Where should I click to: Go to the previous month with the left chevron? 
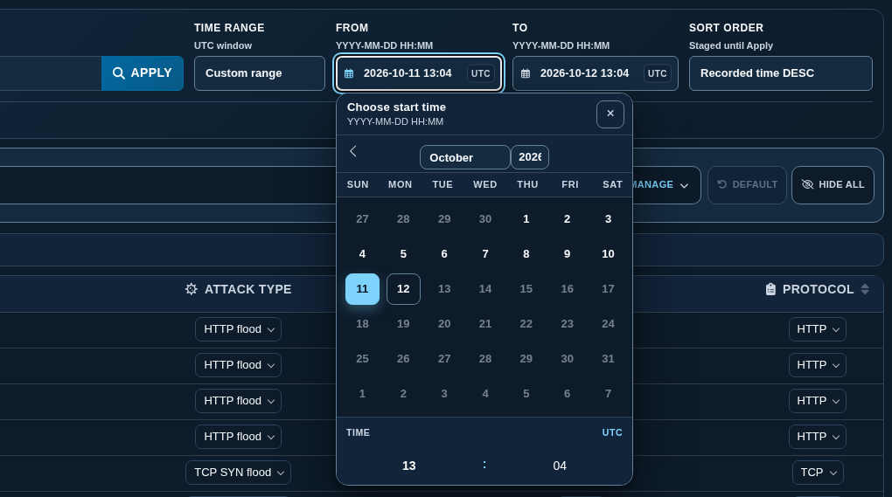353,151
